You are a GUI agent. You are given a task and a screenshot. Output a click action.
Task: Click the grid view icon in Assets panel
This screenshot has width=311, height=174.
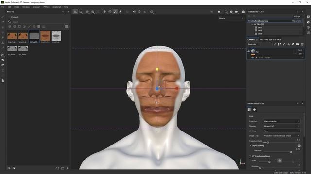click(x=67, y=26)
